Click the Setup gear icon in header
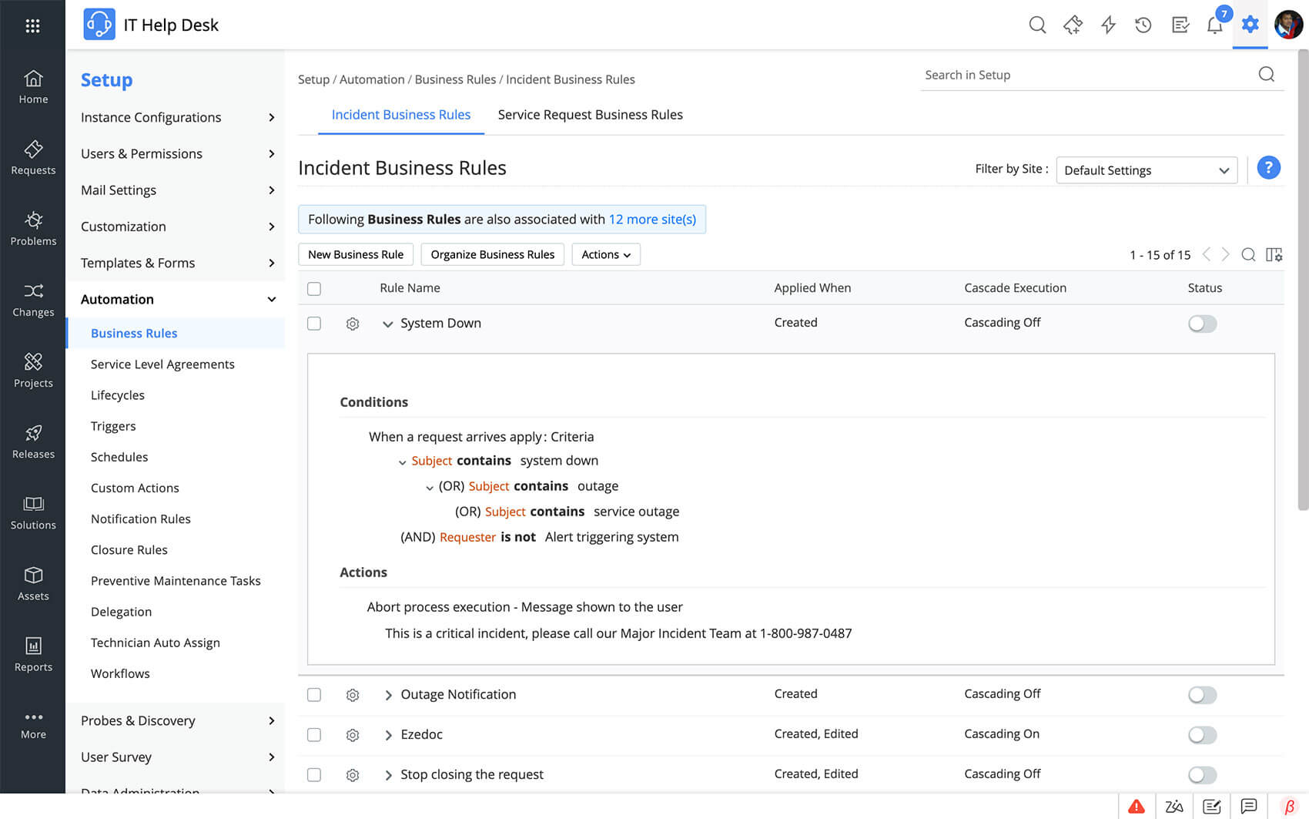The width and height of the screenshot is (1309, 819). pyautogui.click(x=1250, y=25)
